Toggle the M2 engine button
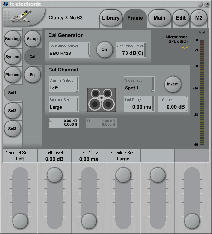Screen dimensions: 212x234 (x=199, y=18)
